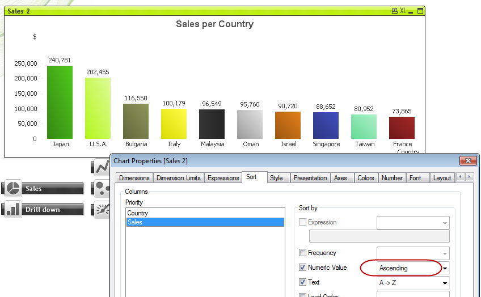Image resolution: width=481 pixels, height=297 pixels.
Task: Click the line chart icon button
Action: pyautogui.click(x=102, y=167)
